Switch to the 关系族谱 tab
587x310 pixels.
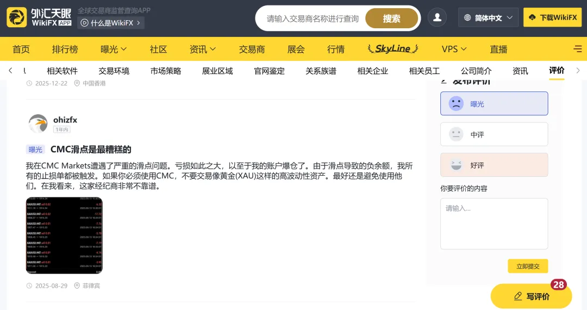click(321, 71)
